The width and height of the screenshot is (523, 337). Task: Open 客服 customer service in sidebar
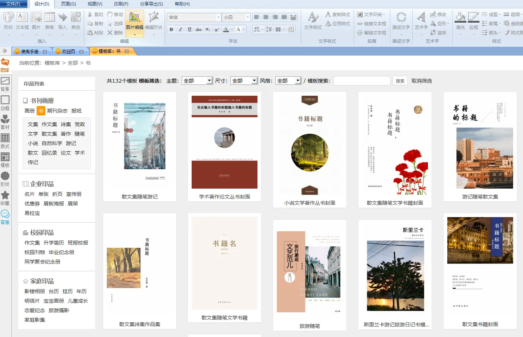pos(5,217)
